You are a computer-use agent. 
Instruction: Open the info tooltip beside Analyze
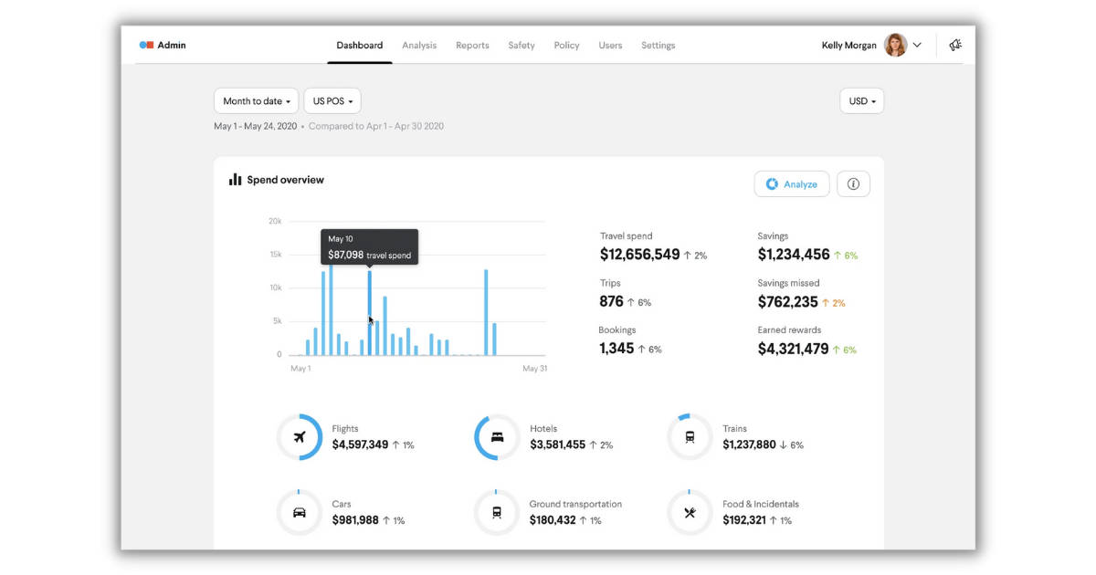click(853, 183)
